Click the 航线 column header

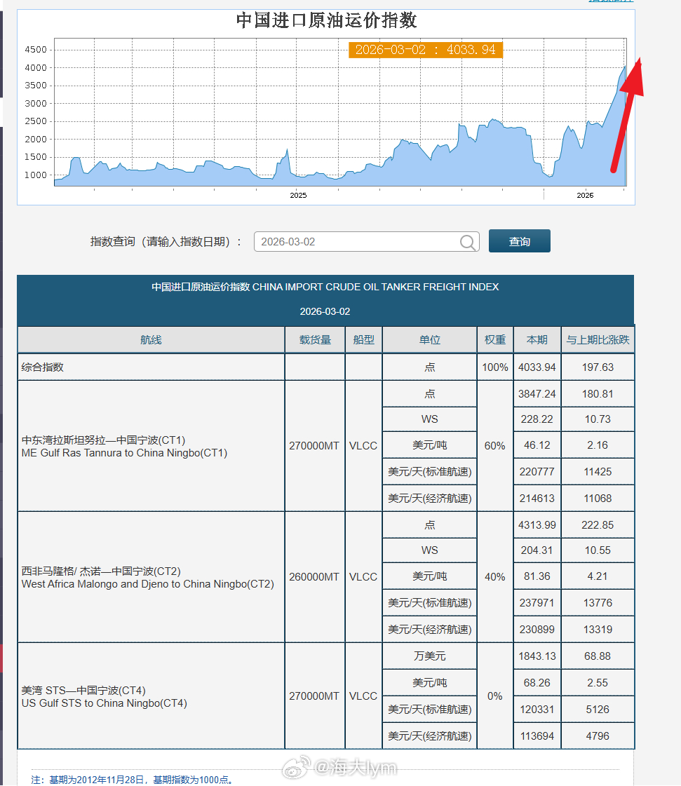click(150, 339)
